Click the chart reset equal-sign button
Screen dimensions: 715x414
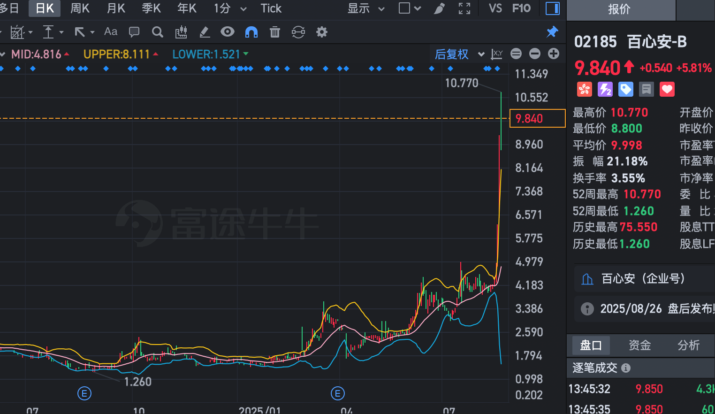[516, 54]
